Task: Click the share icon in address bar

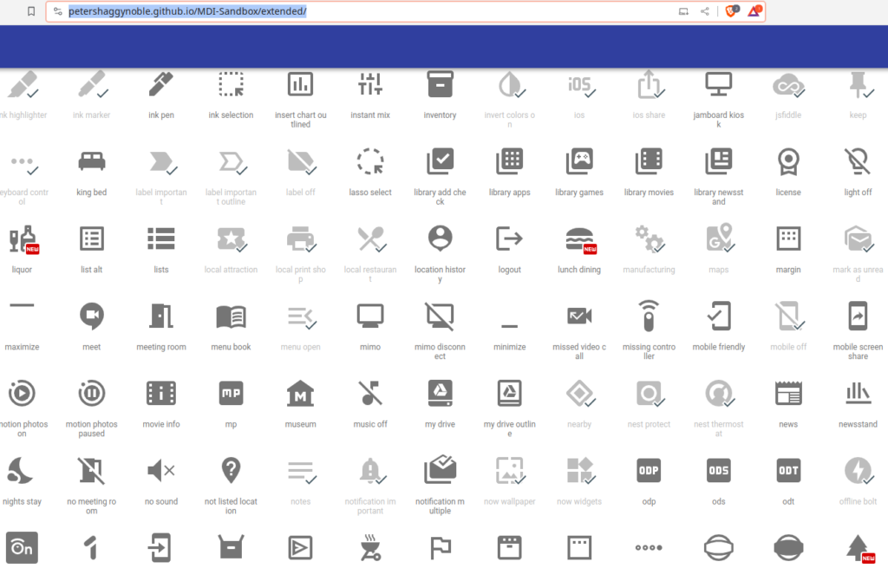Action: (x=705, y=11)
